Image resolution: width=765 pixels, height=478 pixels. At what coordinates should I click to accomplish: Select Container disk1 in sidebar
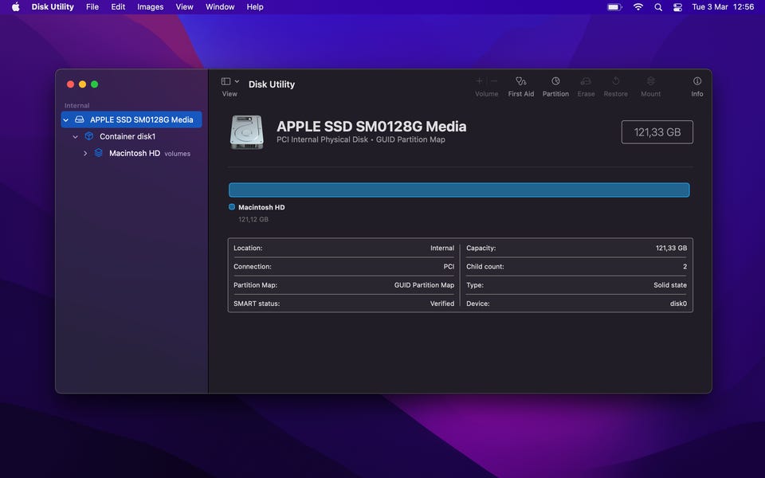click(127, 137)
